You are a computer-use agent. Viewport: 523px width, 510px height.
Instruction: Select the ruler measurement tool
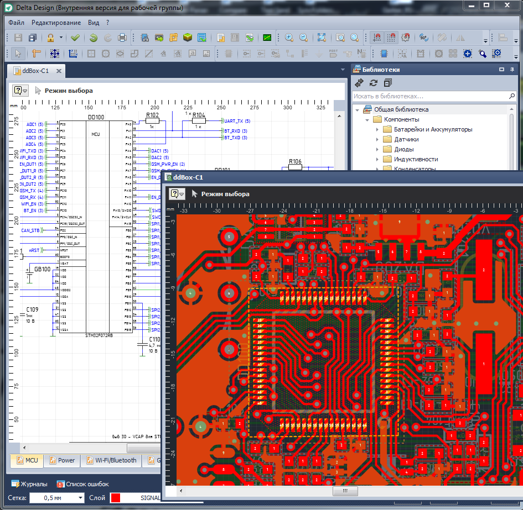36,53
